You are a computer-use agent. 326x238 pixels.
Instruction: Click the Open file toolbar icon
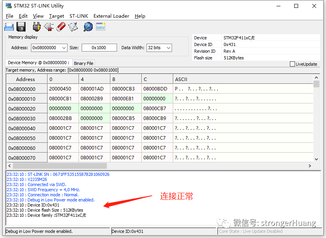9,27
